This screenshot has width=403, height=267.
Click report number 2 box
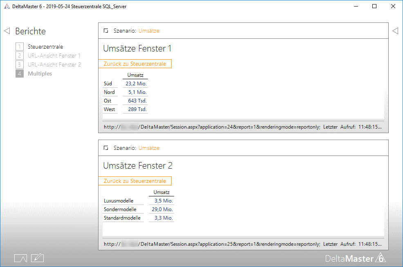(x=20, y=56)
